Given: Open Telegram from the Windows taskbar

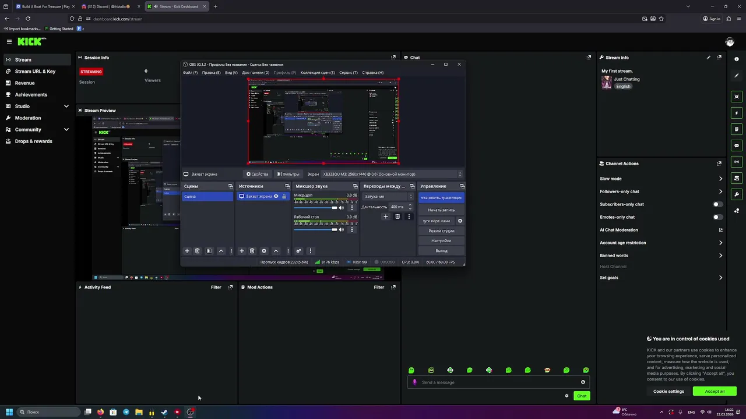Looking at the screenshot, I should coord(126,412).
